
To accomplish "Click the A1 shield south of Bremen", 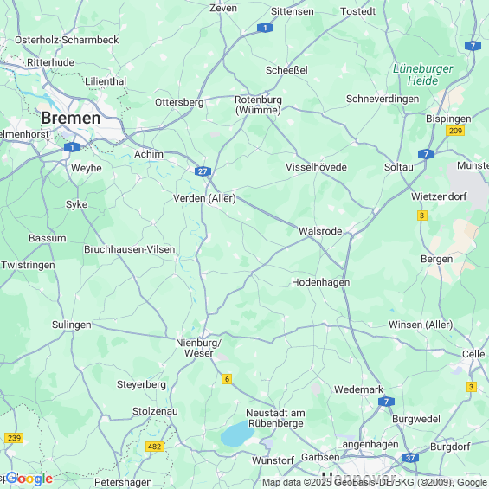I will click(x=72, y=147).
